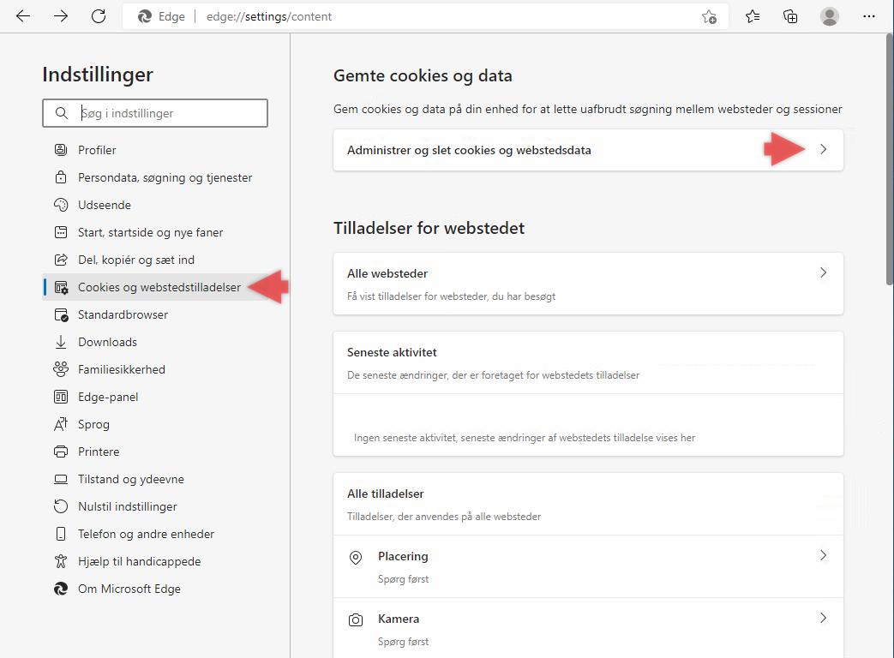Add this page to favorites star
Image resolution: width=894 pixels, height=658 pixels.
[709, 16]
